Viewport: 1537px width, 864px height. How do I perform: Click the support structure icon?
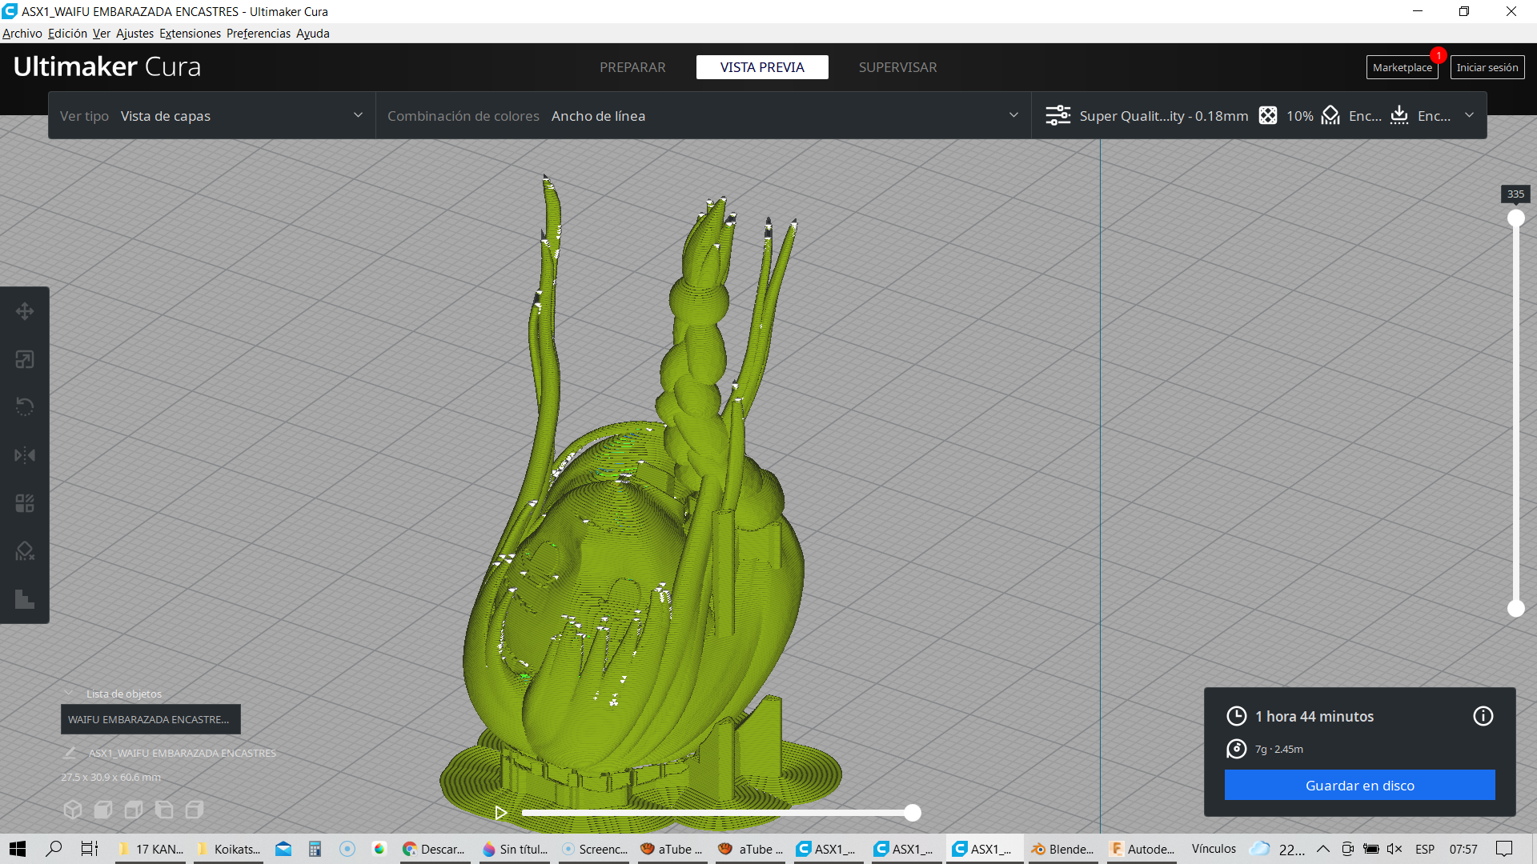1330,116
